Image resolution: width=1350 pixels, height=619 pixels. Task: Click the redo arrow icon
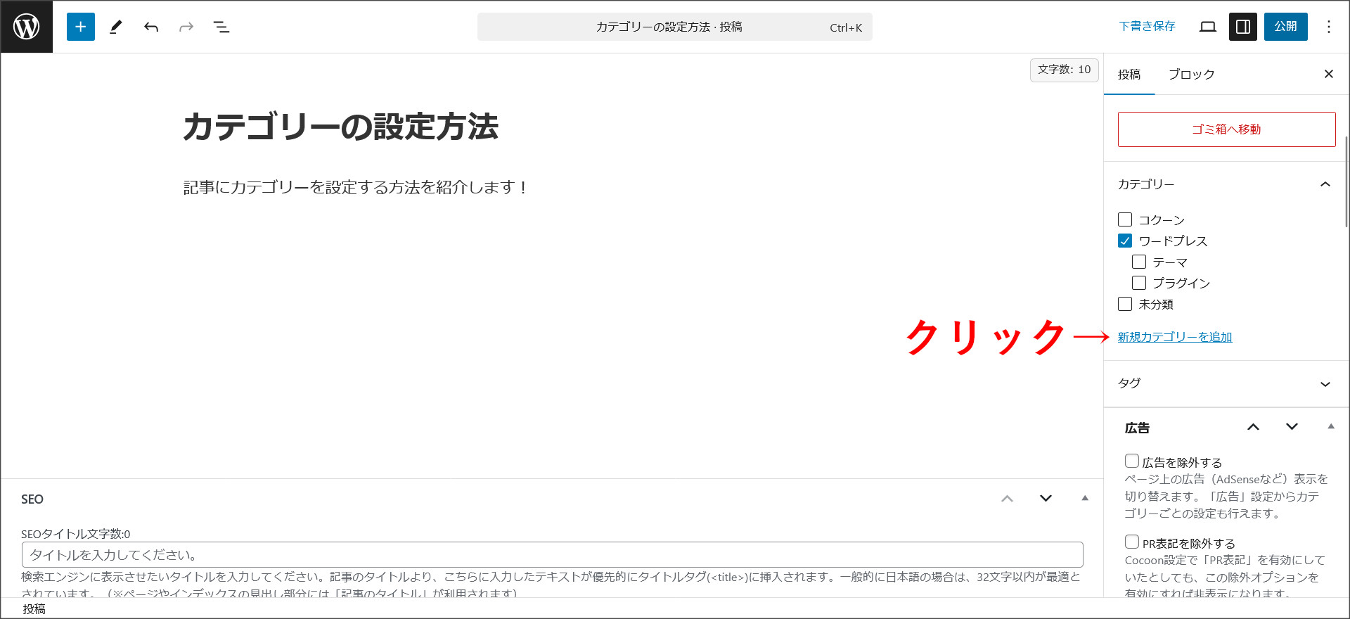(186, 27)
